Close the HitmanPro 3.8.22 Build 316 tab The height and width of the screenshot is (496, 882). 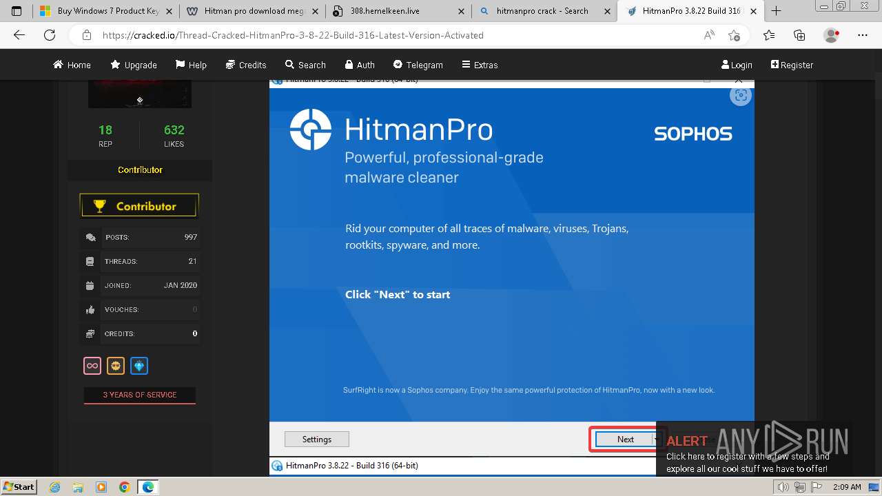point(753,11)
